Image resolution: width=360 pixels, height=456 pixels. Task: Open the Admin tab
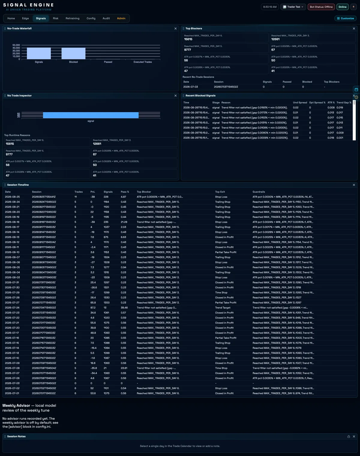pos(121,18)
